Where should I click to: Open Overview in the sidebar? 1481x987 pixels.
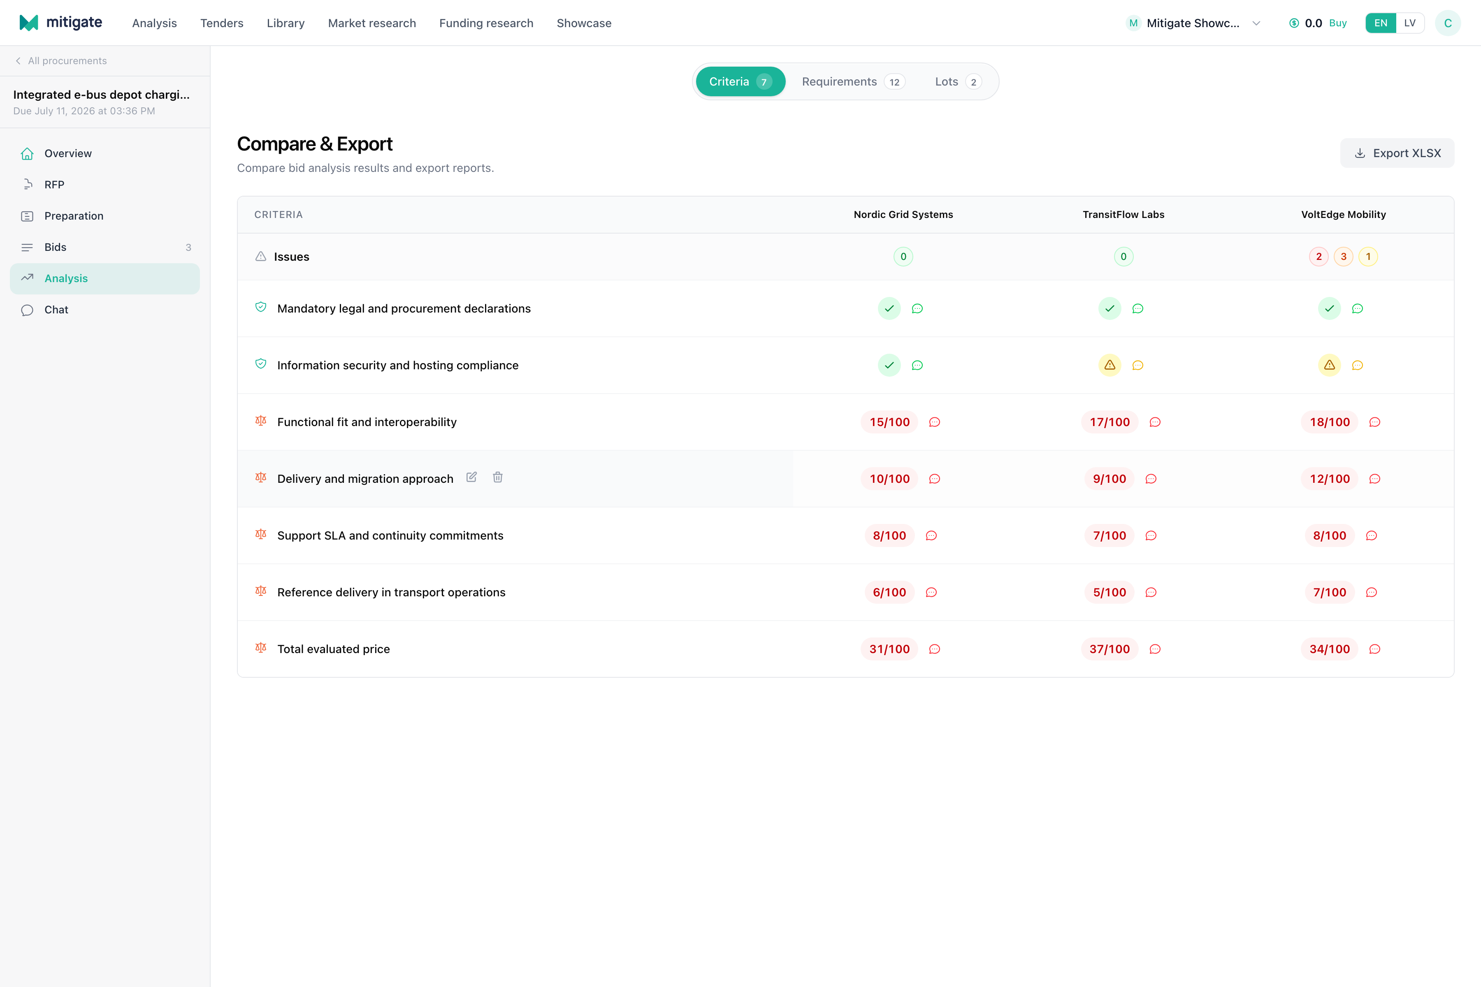click(104, 153)
